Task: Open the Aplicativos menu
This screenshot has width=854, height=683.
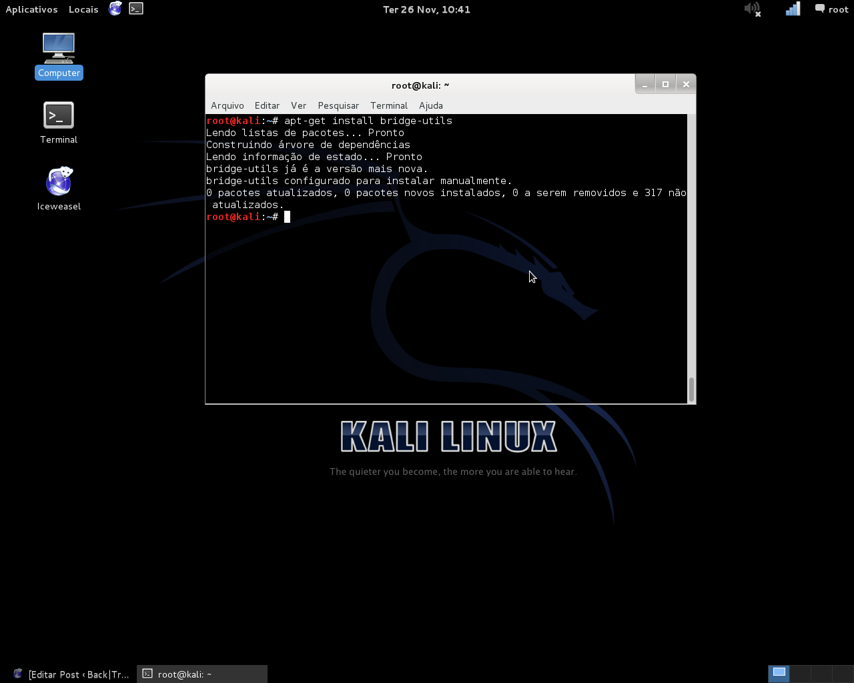Action: coord(31,9)
